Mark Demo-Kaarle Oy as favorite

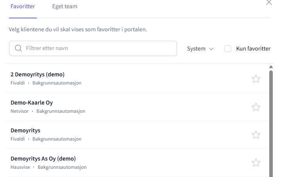coord(256,107)
